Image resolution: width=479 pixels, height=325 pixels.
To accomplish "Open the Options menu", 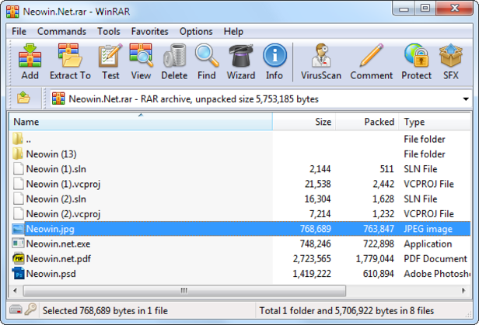I will coord(196,31).
